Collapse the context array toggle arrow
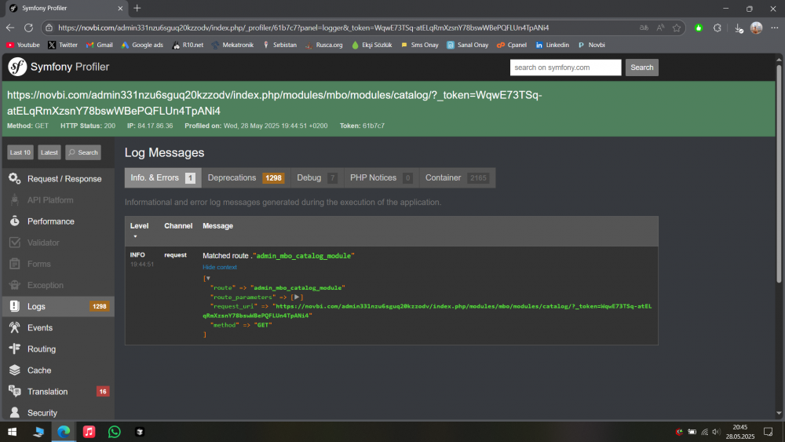785x442 pixels. pyautogui.click(x=208, y=279)
